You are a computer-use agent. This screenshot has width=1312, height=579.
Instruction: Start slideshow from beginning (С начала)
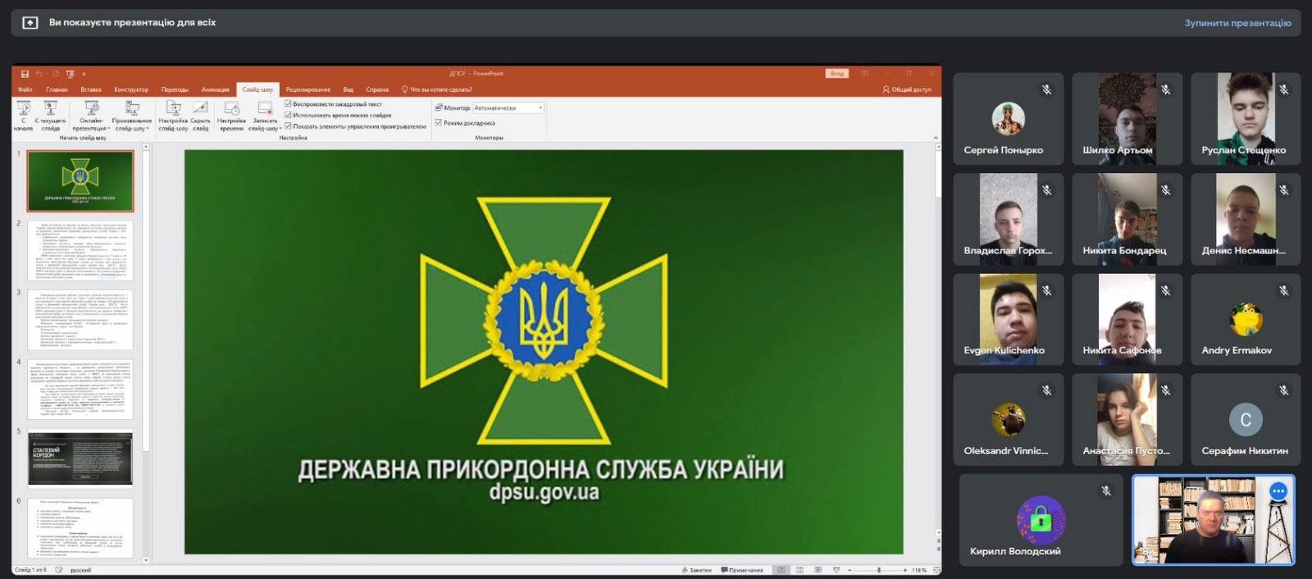coord(24,116)
